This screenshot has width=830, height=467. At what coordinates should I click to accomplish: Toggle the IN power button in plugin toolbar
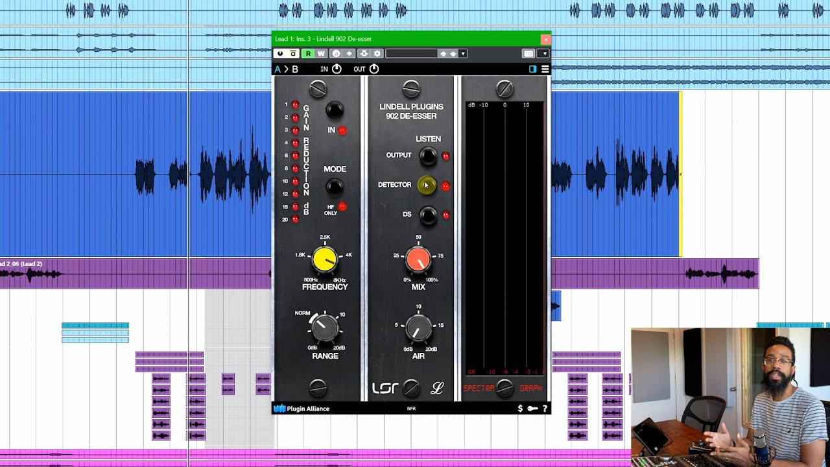(x=337, y=69)
